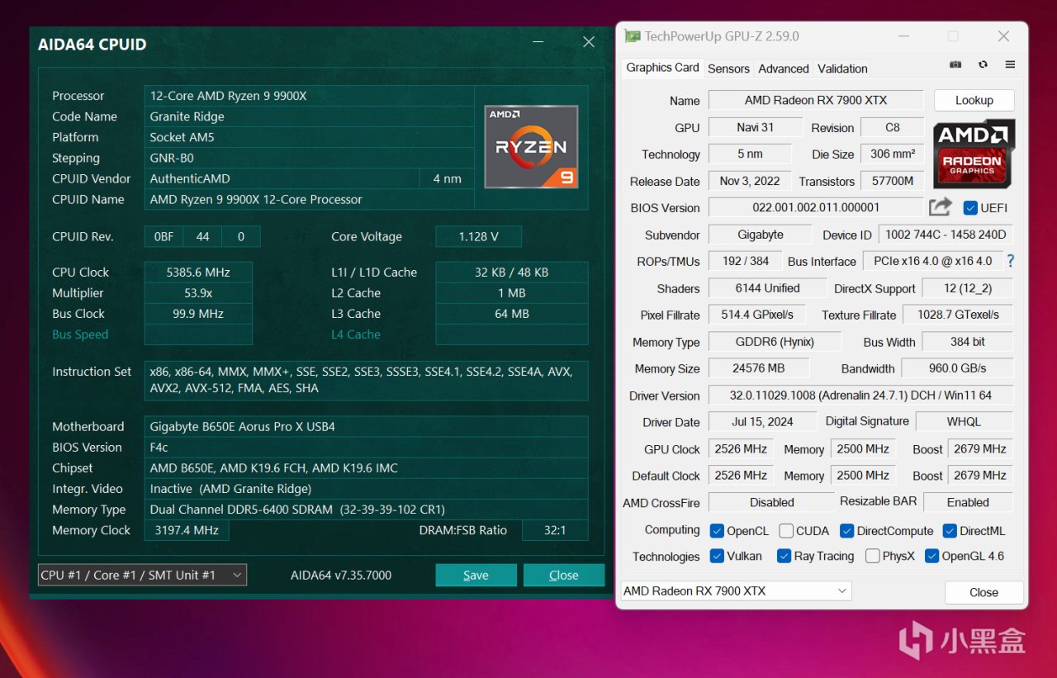Image resolution: width=1057 pixels, height=678 pixels.
Task: Click the Code Name Granite Ridge value
Action: (309, 116)
